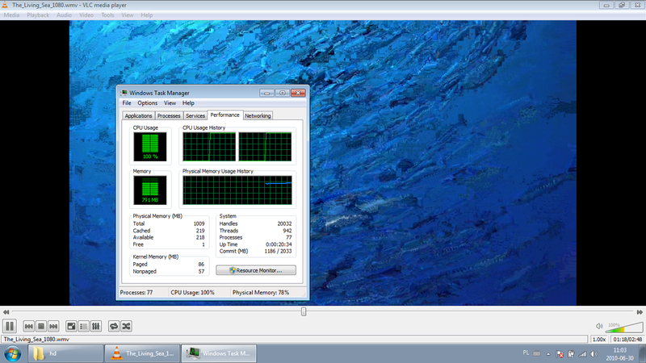Viewport: 646px width, 363px height.
Task: Pause playback in VLC
Action: pos(10,327)
